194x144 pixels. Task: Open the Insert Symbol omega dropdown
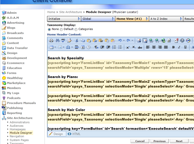click(x=72, y=47)
